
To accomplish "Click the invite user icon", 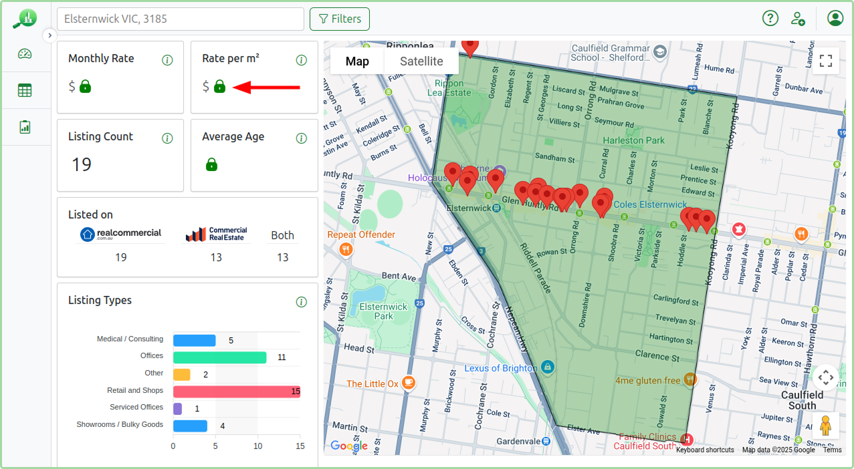I will pyautogui.click(x=799, y=19).
